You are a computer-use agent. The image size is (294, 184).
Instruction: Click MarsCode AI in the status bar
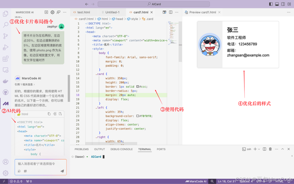(x=196, y=181)
